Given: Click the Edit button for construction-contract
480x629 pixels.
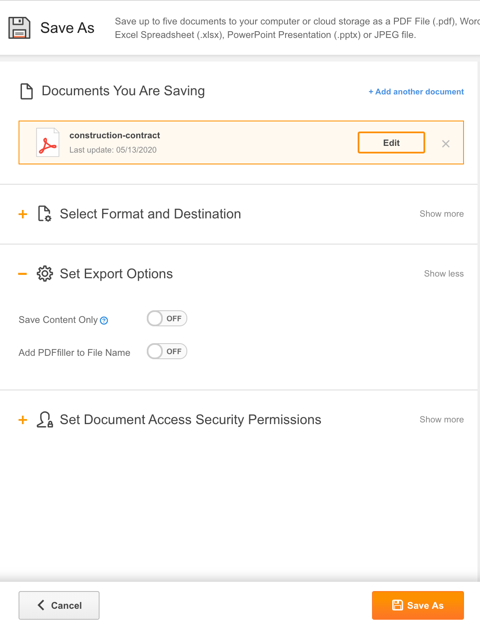Looking at the screenshot, I should tap(391, 142).
